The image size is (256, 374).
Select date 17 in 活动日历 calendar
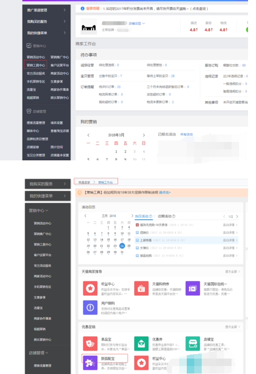tap(122, 240)
